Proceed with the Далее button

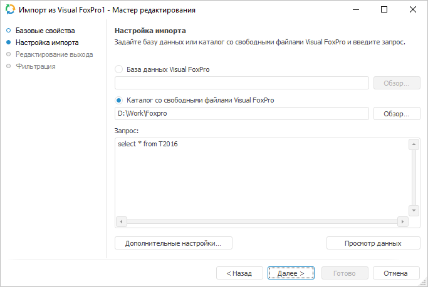[291, 273]
